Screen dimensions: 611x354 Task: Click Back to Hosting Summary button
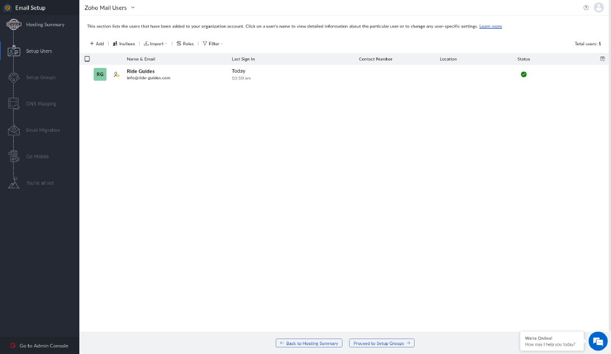(309, 343)
